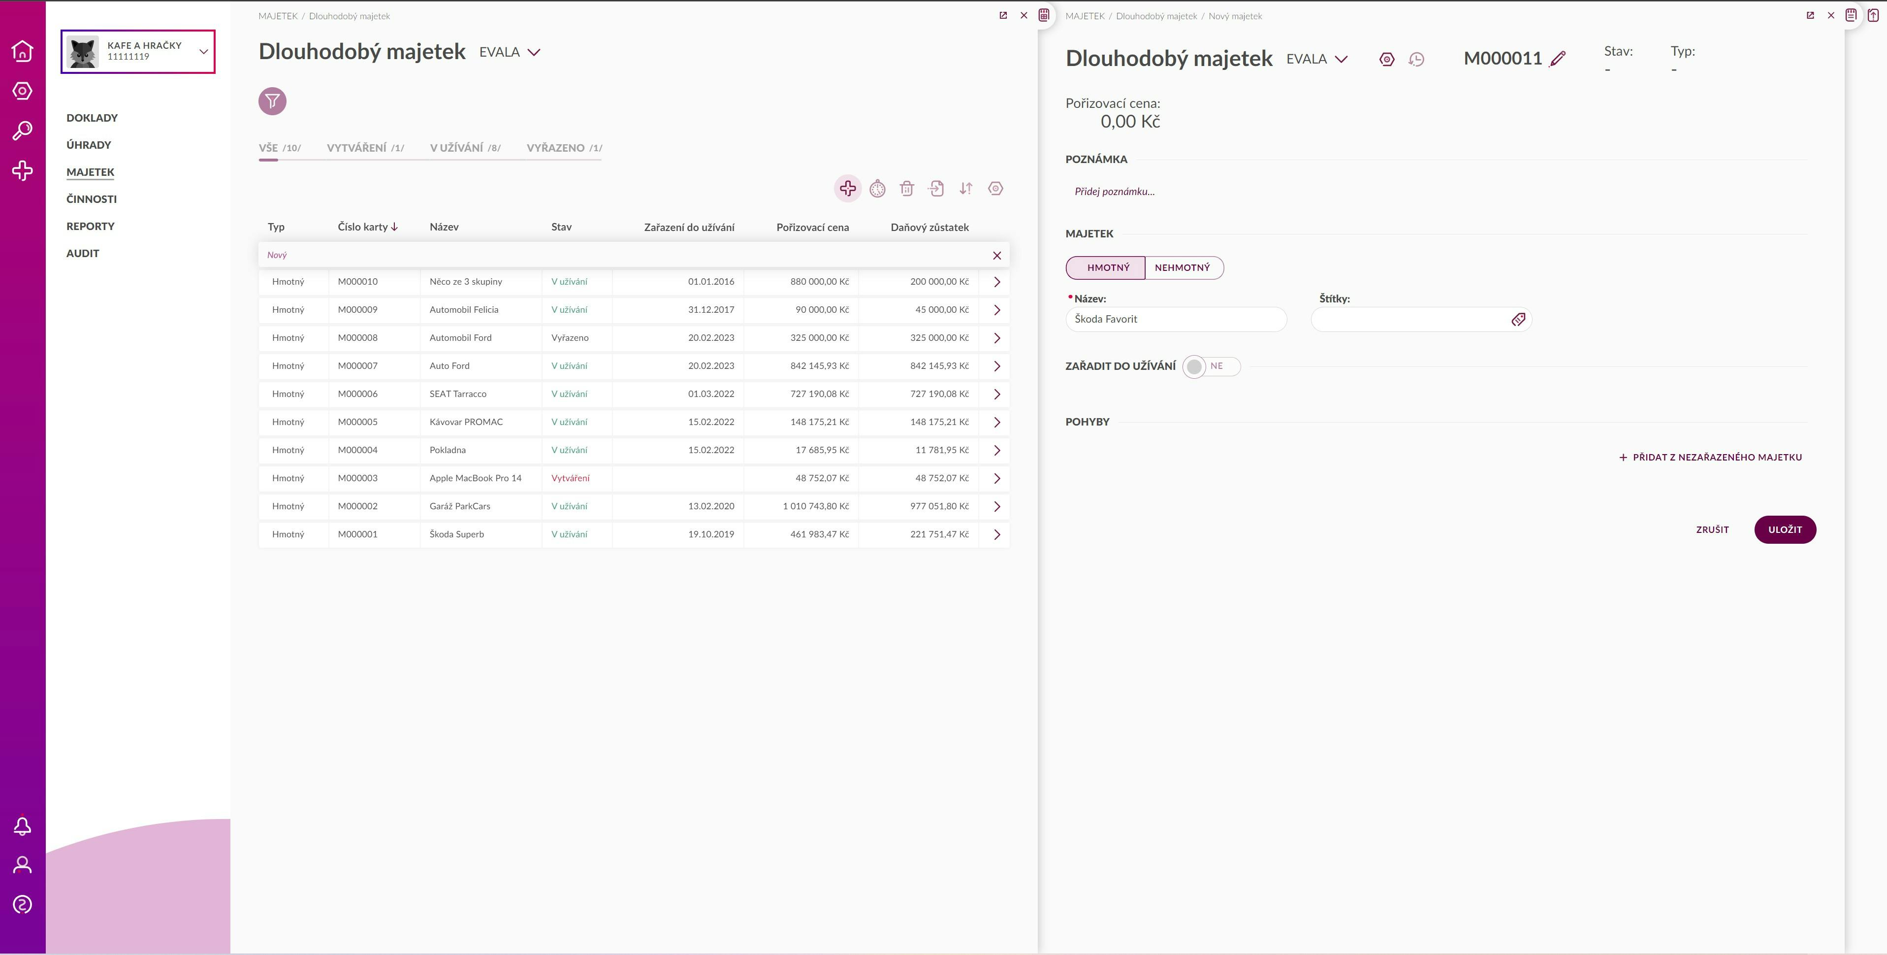Image resolution: width=1887 pixels, height=955 pixels.
Task: Click the trash delete icon in the toolbar
Action: click(907, 188)
